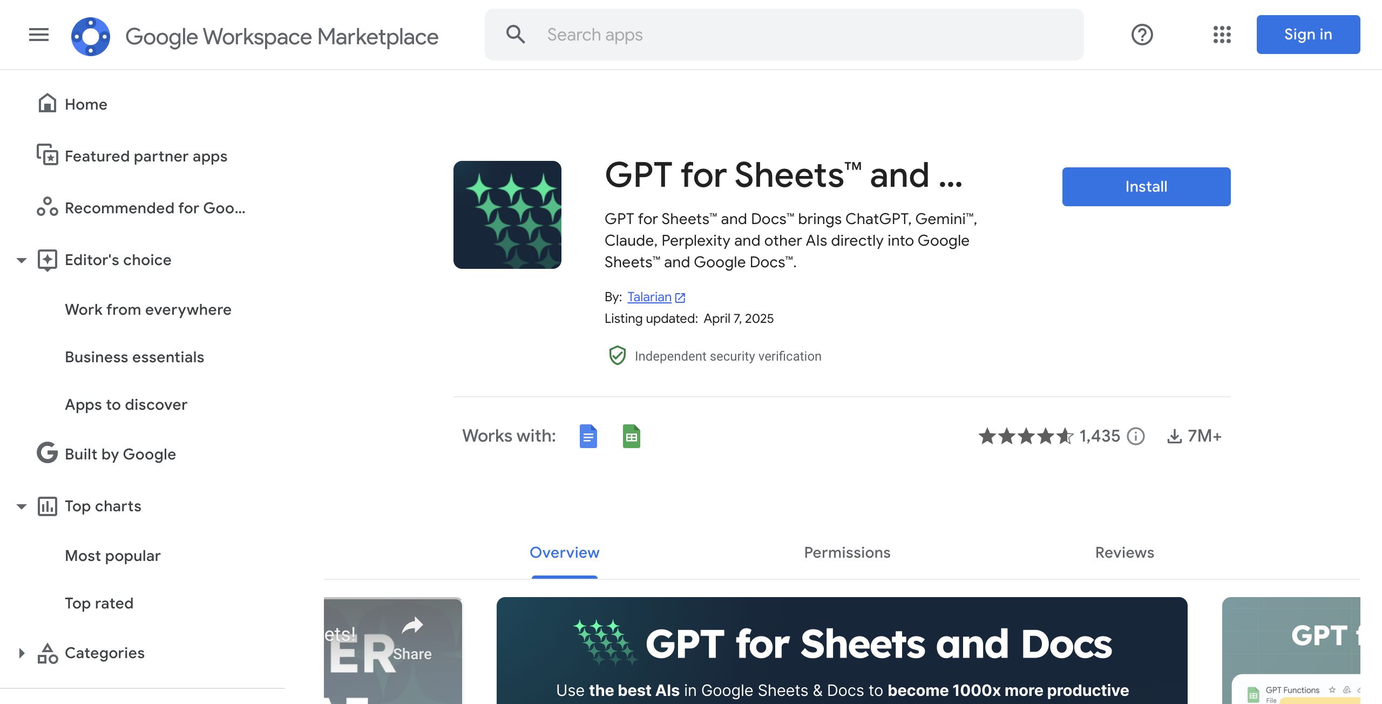Collapse the Top charts section
Screen dimensions: 1382x704
pos(22,506)
